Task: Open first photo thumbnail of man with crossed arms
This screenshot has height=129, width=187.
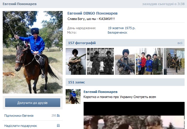Action: [76, 61]
